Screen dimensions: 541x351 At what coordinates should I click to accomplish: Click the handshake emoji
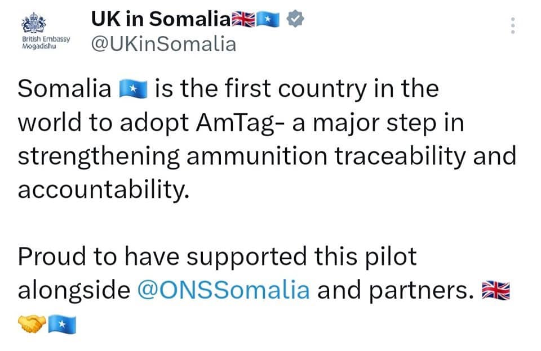32,324
